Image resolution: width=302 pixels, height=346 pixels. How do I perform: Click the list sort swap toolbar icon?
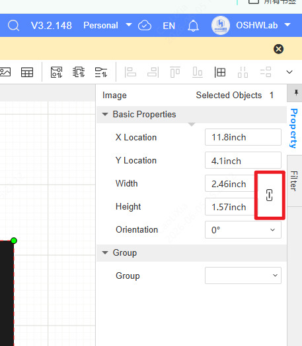tap(101, 72)
